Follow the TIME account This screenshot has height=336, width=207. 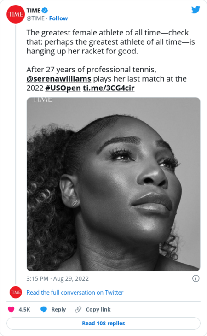(x=58, y=18)
